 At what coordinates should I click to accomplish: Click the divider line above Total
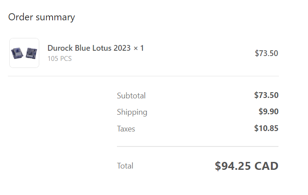(197, 146)
